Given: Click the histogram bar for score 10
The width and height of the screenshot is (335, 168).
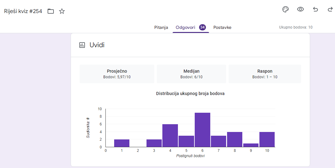Looking at the screenshot, I should click(267, 139).
